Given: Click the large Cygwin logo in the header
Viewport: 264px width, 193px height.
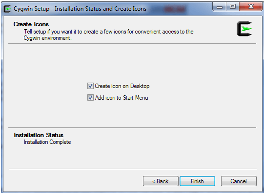Looking at the screenshot, I should (x=244, y=29).
